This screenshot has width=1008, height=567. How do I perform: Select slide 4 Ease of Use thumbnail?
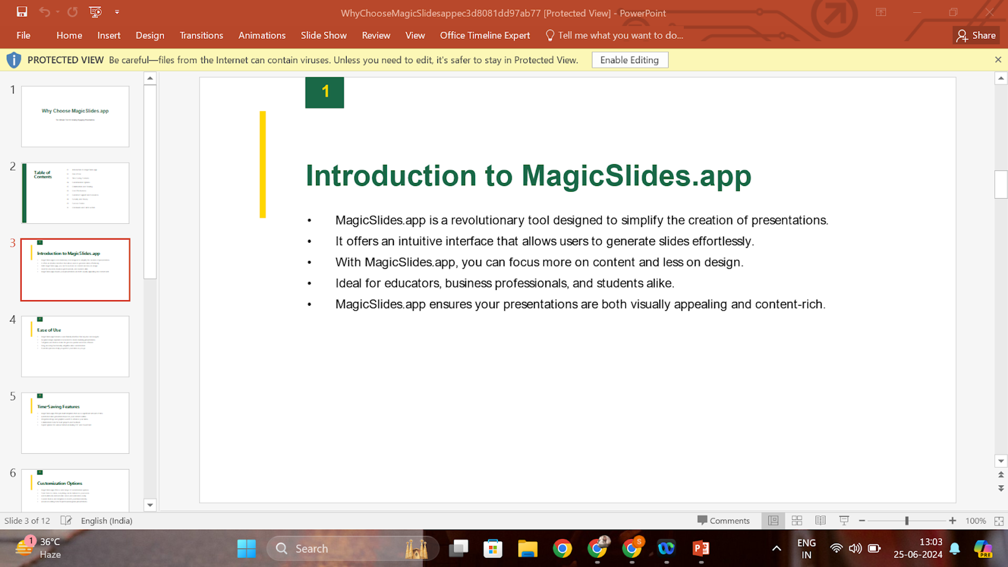point(75,346)
